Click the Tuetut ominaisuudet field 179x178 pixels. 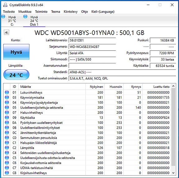(x=122, y=78)
